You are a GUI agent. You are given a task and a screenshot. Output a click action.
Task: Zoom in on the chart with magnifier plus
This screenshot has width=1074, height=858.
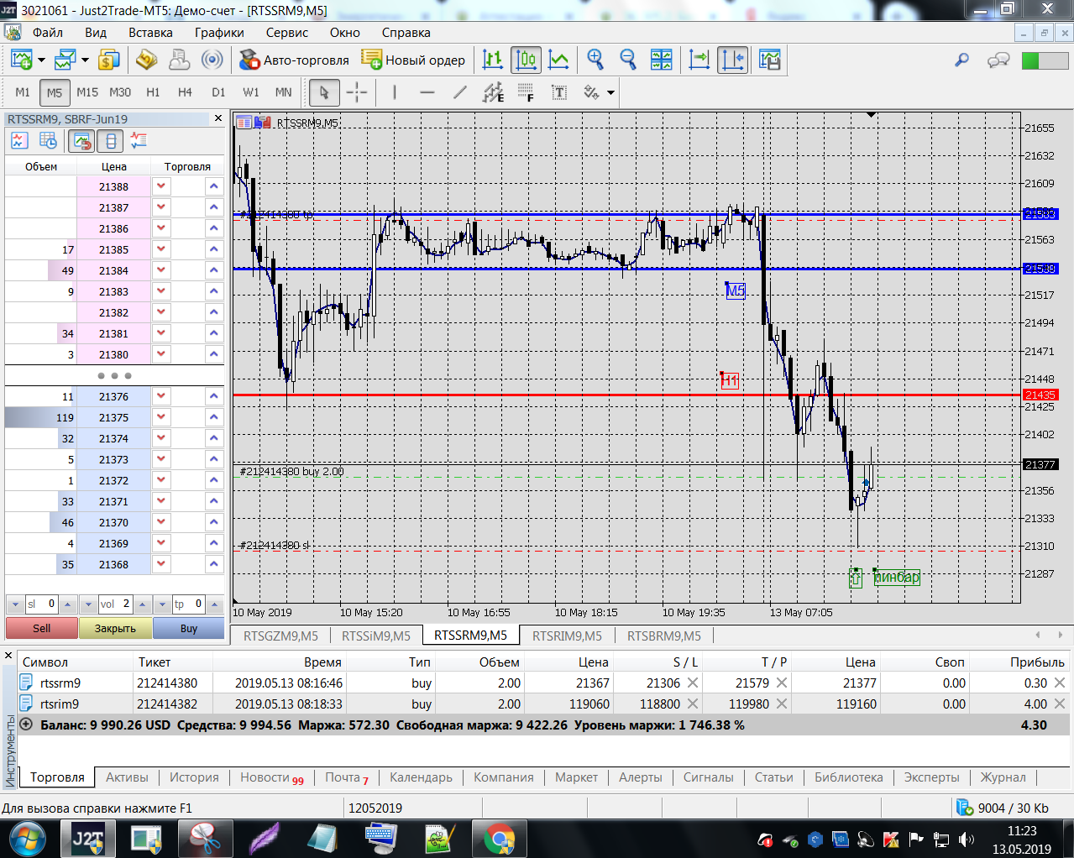[595, 60]
